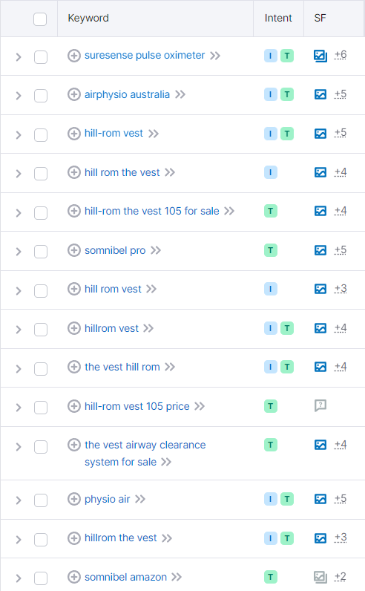The image size is (365, 591).
Task: Click the plus icon beside airphysio australia
Action: coord(74,94)
